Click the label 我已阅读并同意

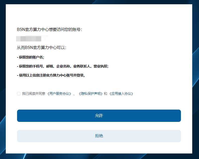[34, 94]
